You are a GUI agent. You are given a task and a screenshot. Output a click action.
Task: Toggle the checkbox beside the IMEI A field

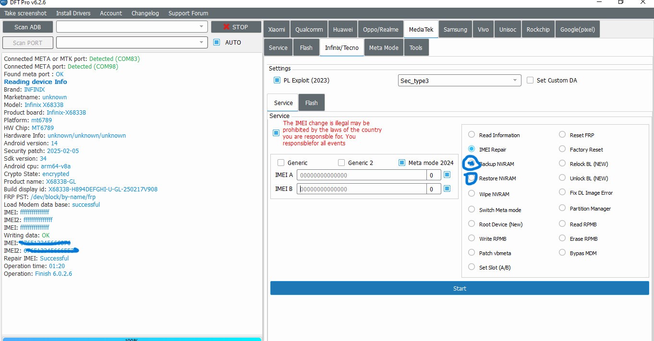[447, 175]
